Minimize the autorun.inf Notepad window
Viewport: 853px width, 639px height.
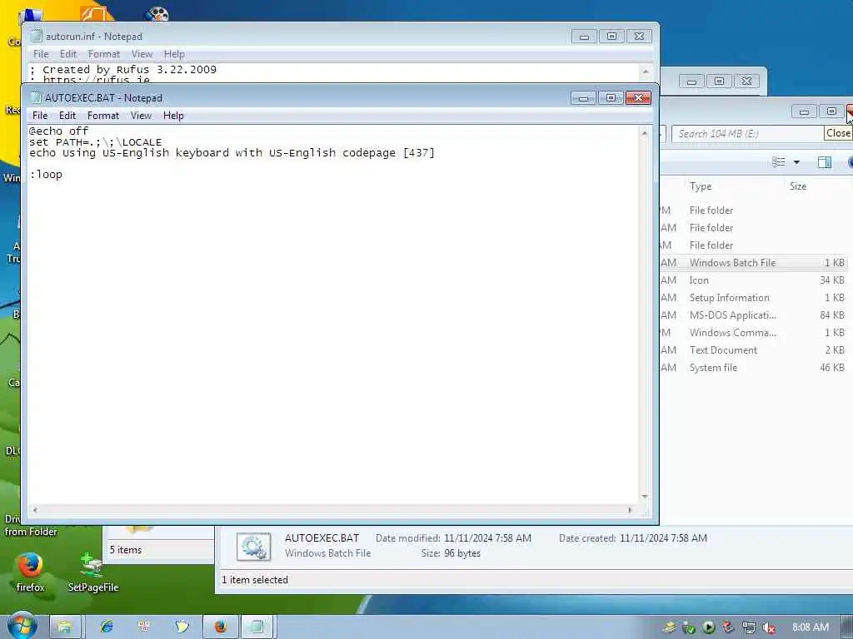click(584, 37)
